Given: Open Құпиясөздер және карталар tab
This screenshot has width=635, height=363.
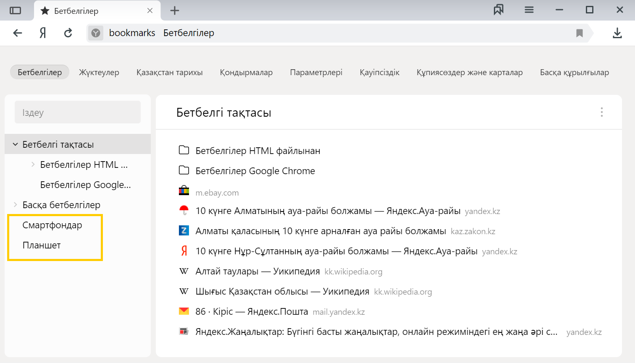Looking at the screenshot, I should point(470,72).
